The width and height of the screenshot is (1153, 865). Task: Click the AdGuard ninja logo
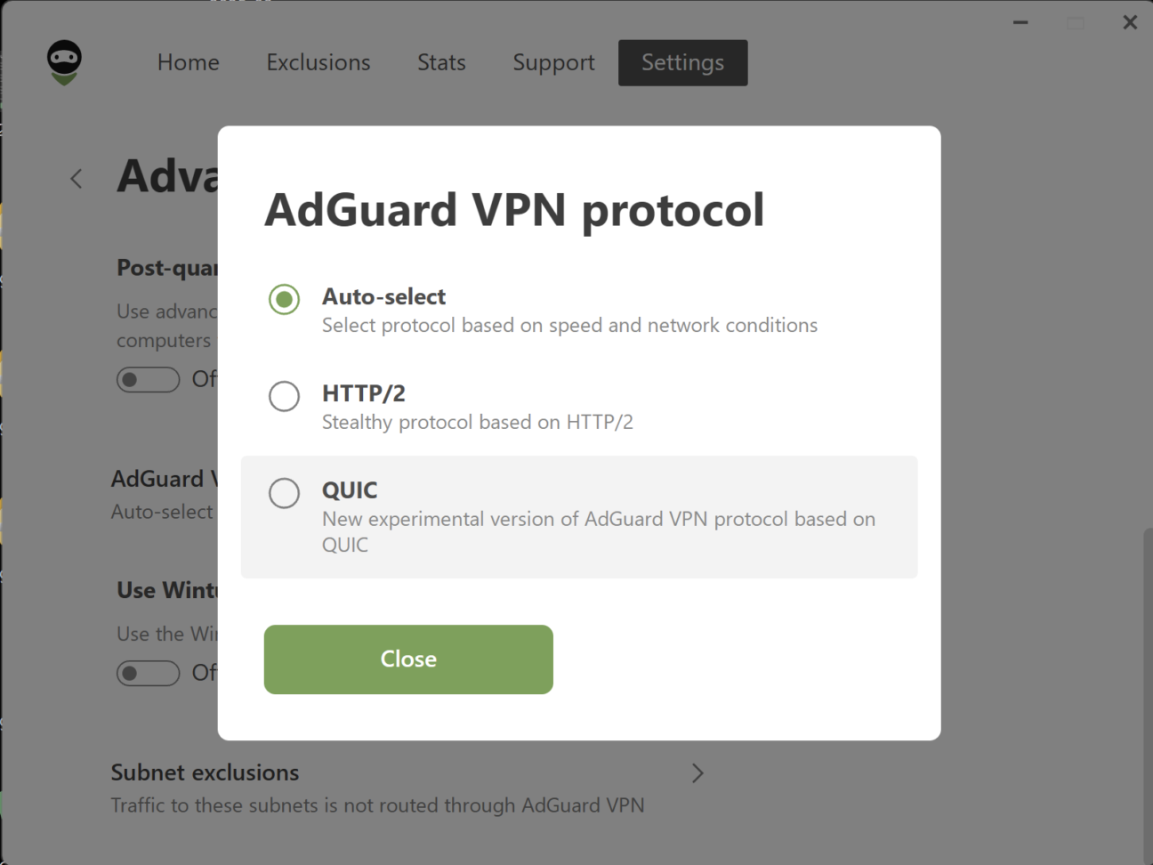[63, 62]
